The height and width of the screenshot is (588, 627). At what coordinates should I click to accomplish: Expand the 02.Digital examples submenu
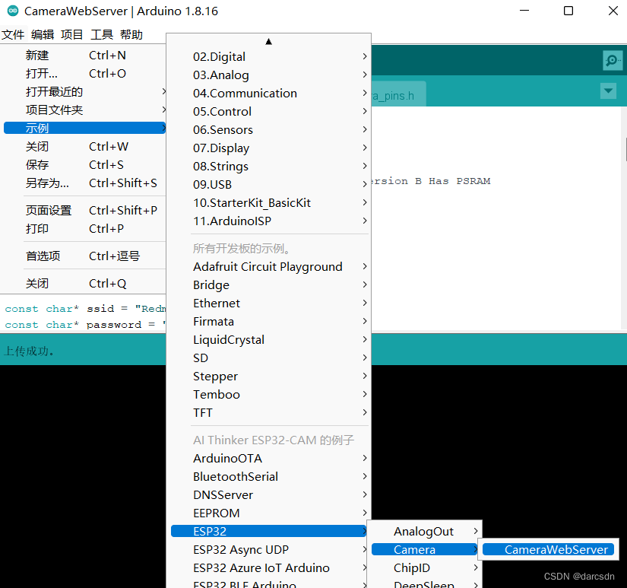coord(269,56)
